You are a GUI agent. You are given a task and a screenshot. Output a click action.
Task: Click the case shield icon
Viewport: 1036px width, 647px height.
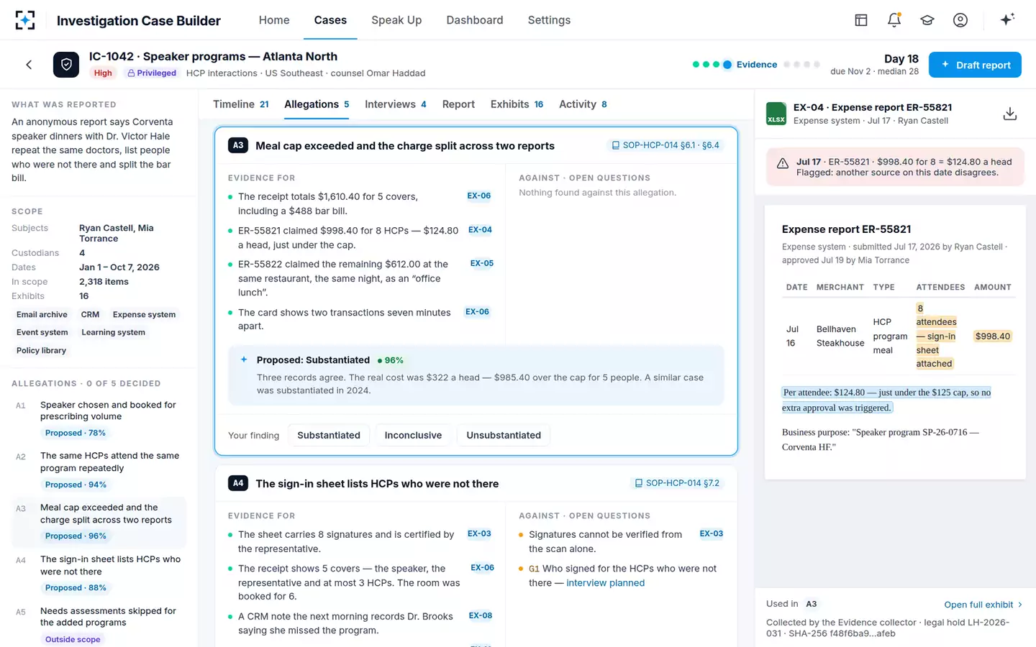66,65
